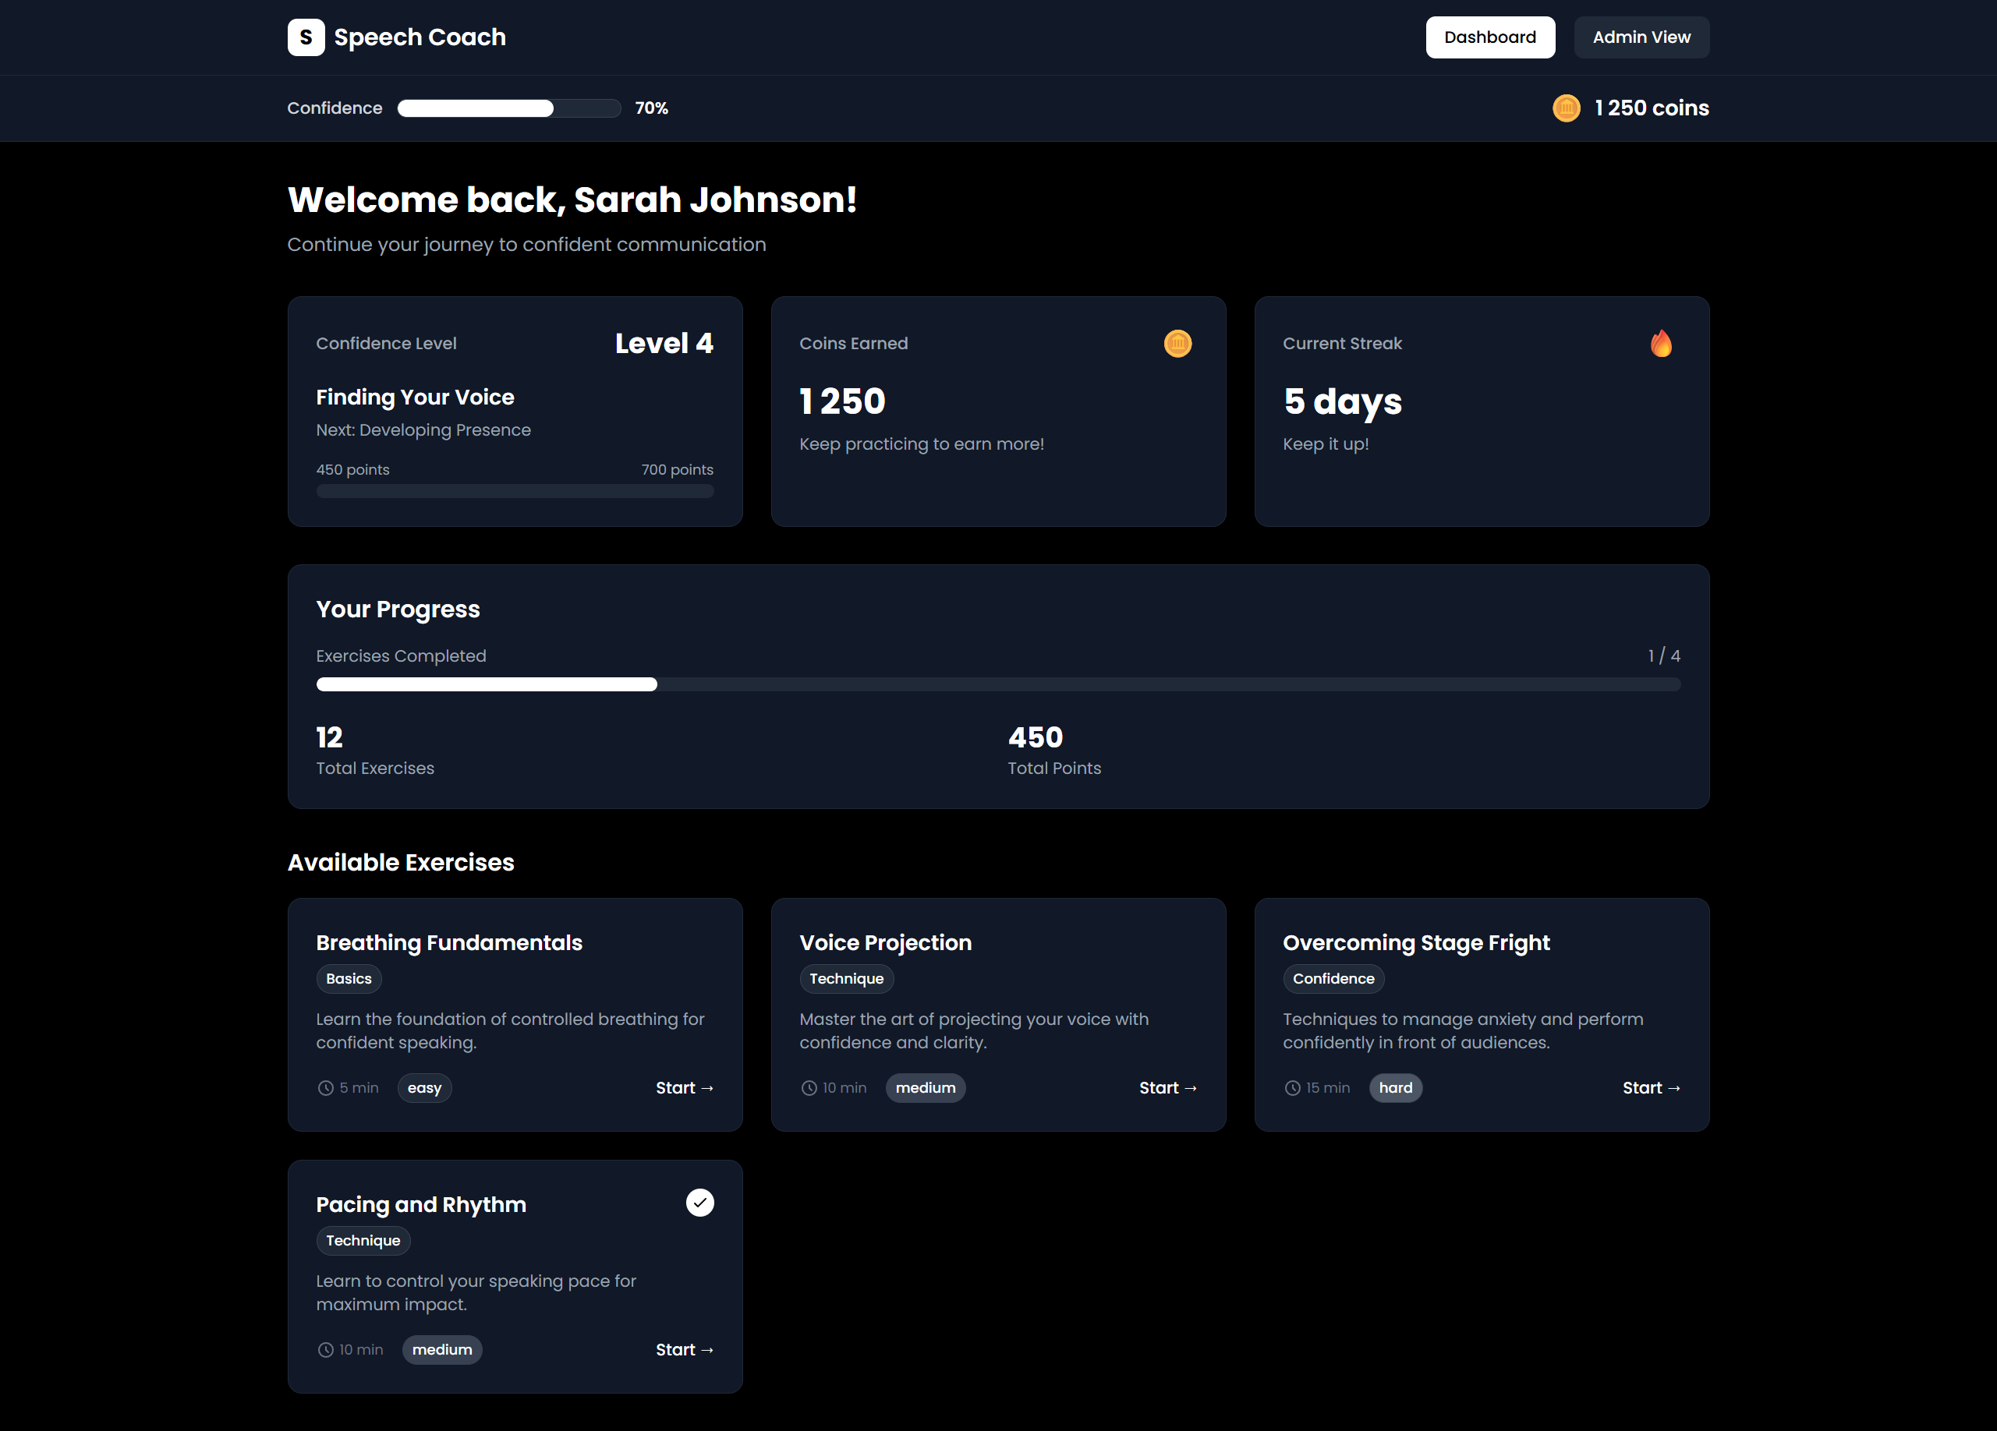Click the Confidence tag on Overcoming Stage Fright
The image size is (1997, 1431).
(x=1333, y=979)
